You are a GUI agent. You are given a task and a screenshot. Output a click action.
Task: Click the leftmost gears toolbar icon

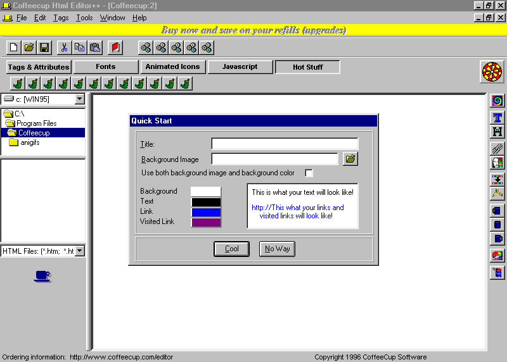[146, 47]
